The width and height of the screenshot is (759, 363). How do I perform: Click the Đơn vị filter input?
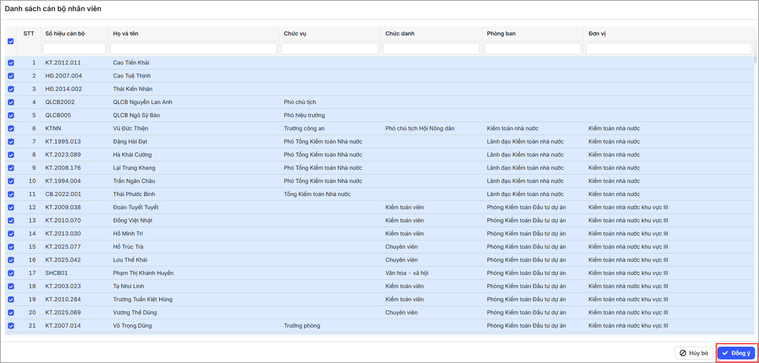tap(669, 49)
